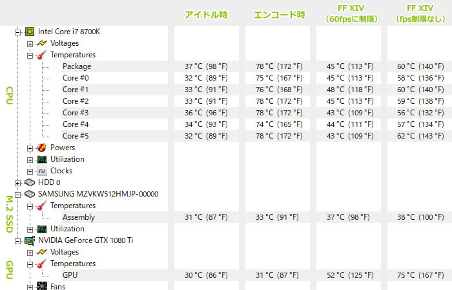Screen dimensions: 452x290
Task: Select the Assembly temperature row label
Action: click(x=79, y=217)
